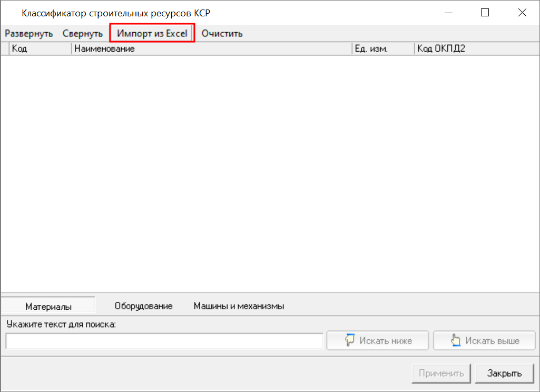This screenshot has height=392, width=540.
Task: Collapse the tree with Свернуть
Action: click(82, 33)
